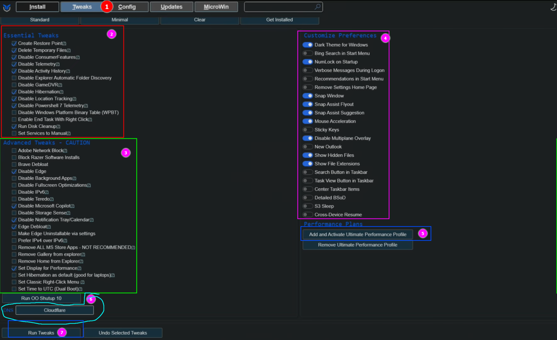Turn off the Show Hidden Files toggle
The image size is (557, 340).
pyautogui.click(x=308, y=155)
